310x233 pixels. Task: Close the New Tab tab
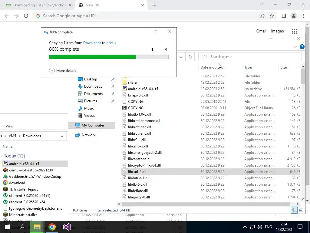tap(143, 5)
